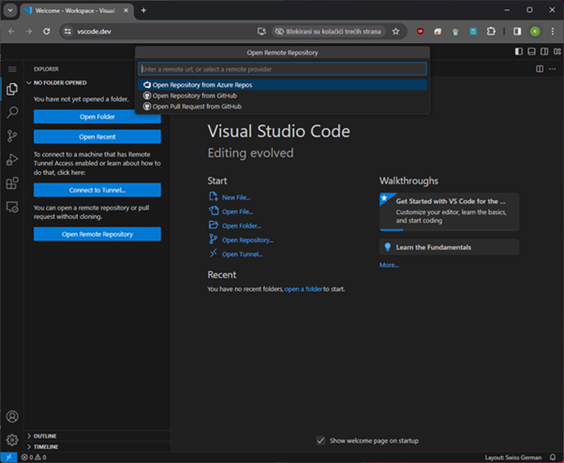Click the open a folder link under Recent
This screenshot has height=463, width=564.
pyautogui.click(x=303, y=289)
